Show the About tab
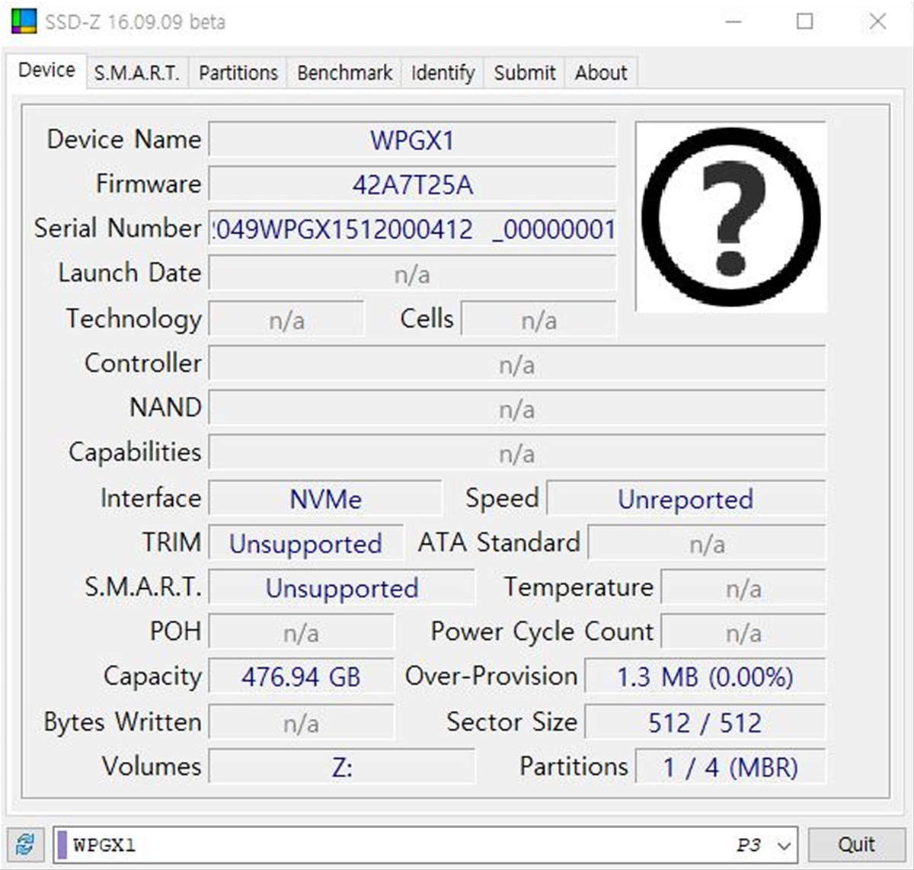 [x=601, y=73]
